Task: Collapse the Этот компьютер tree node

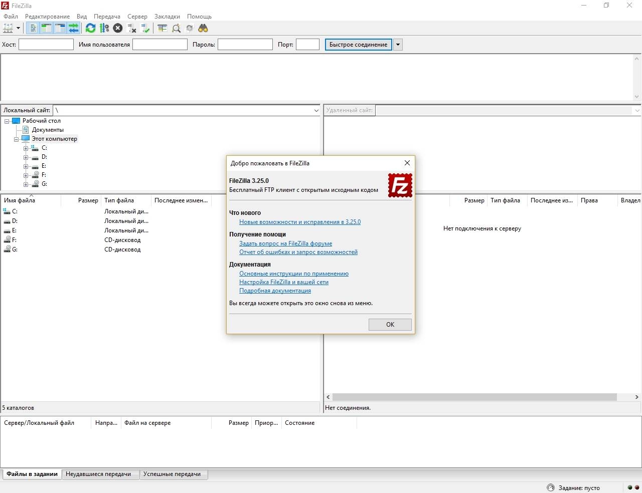Action: pos(17,139)
